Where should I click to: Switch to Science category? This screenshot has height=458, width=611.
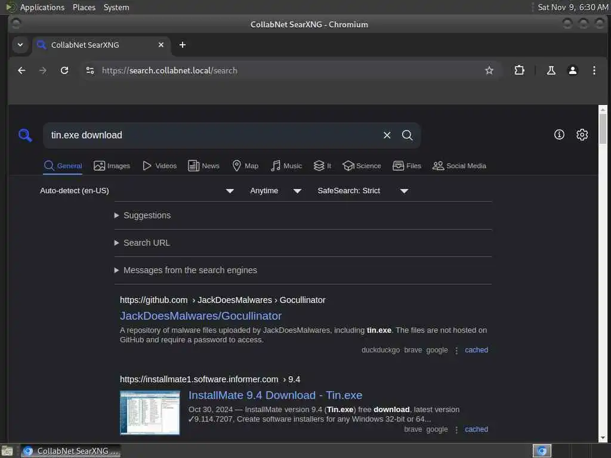point(362,166)
